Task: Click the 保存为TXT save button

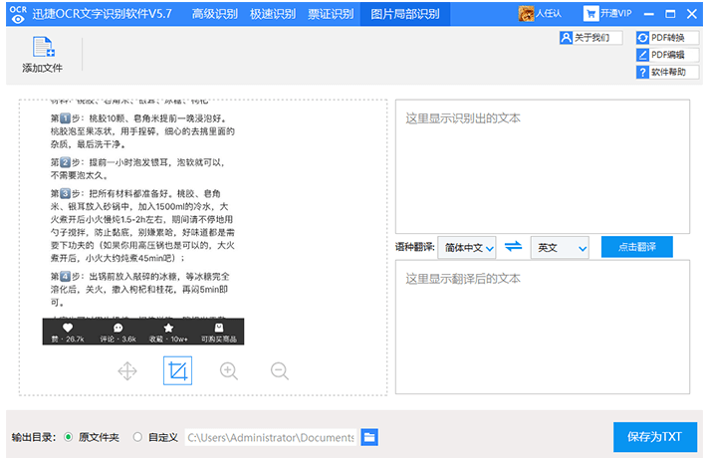Action: 654,437
